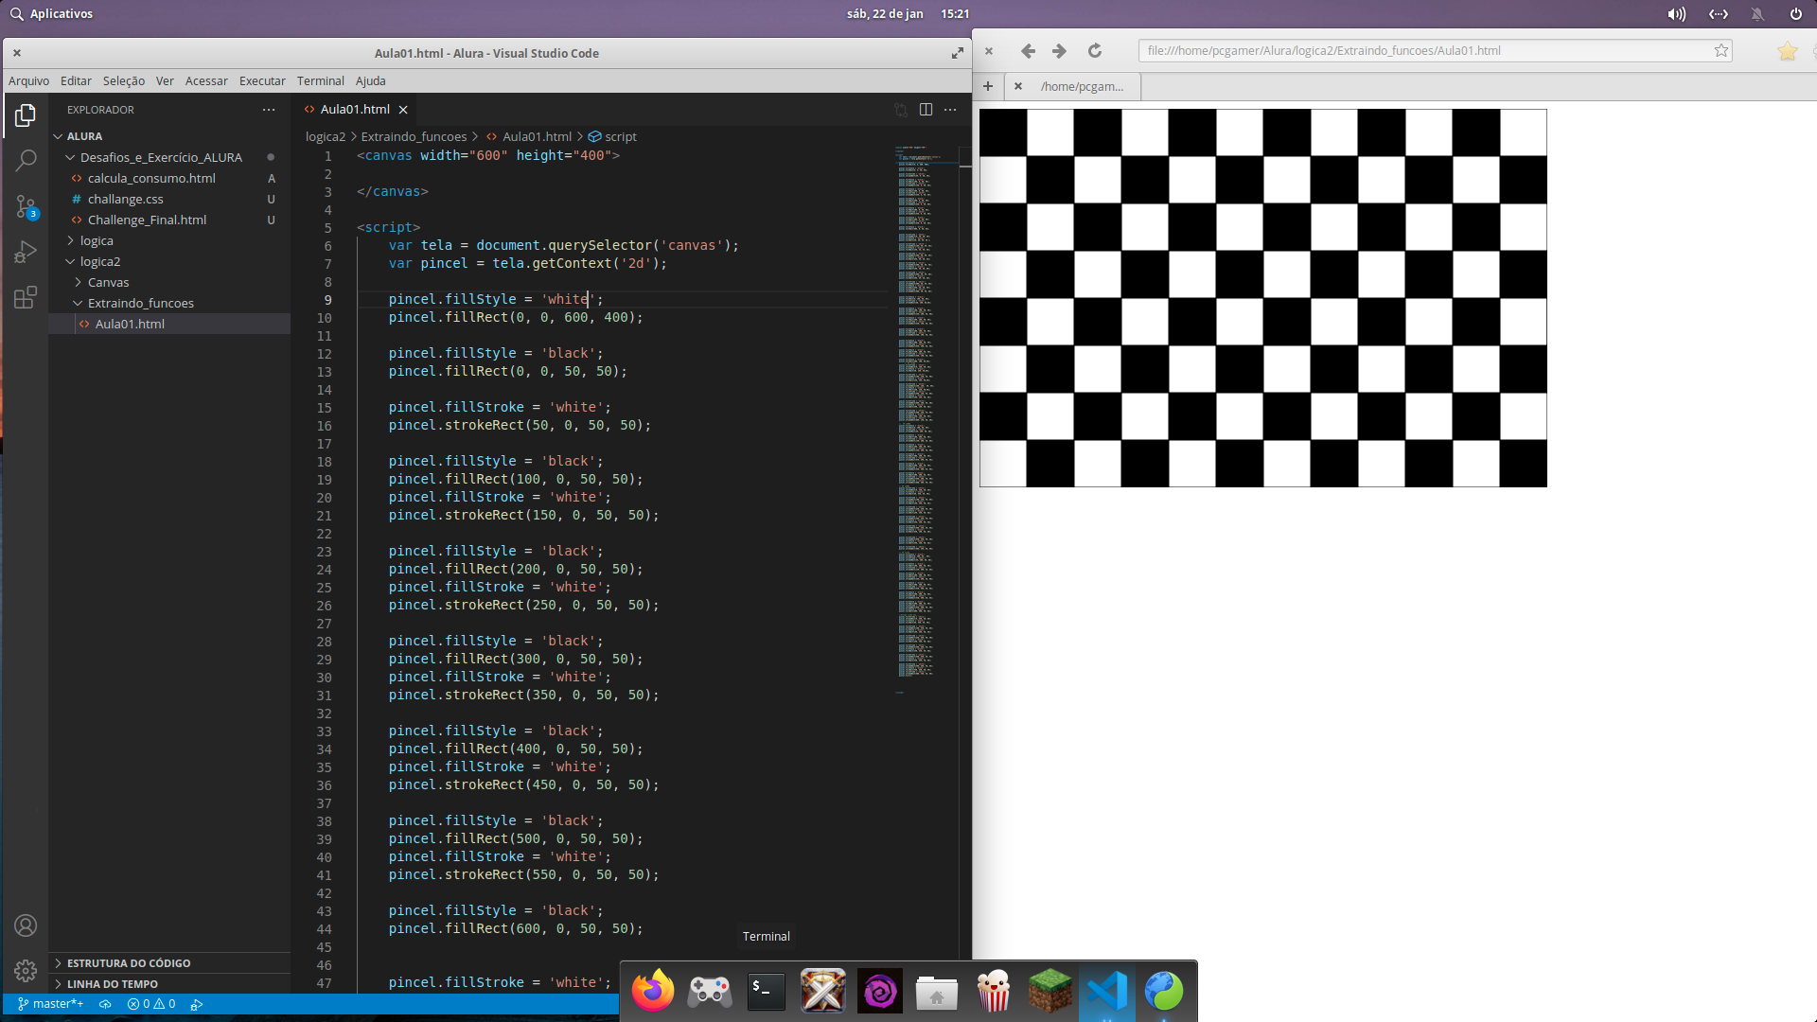Open the purple spiral app from the dock
The height and width of the screenshot is (1022, 1817).
click(x=880, y=991)
